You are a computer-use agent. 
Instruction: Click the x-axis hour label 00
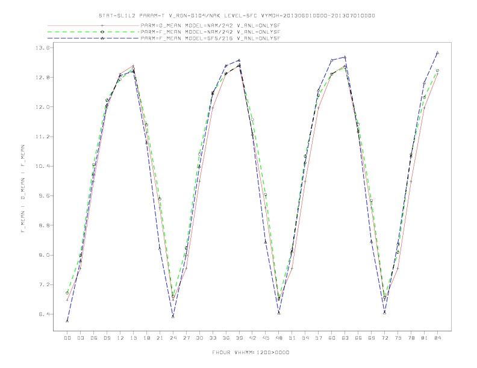[x=67, y=338]
